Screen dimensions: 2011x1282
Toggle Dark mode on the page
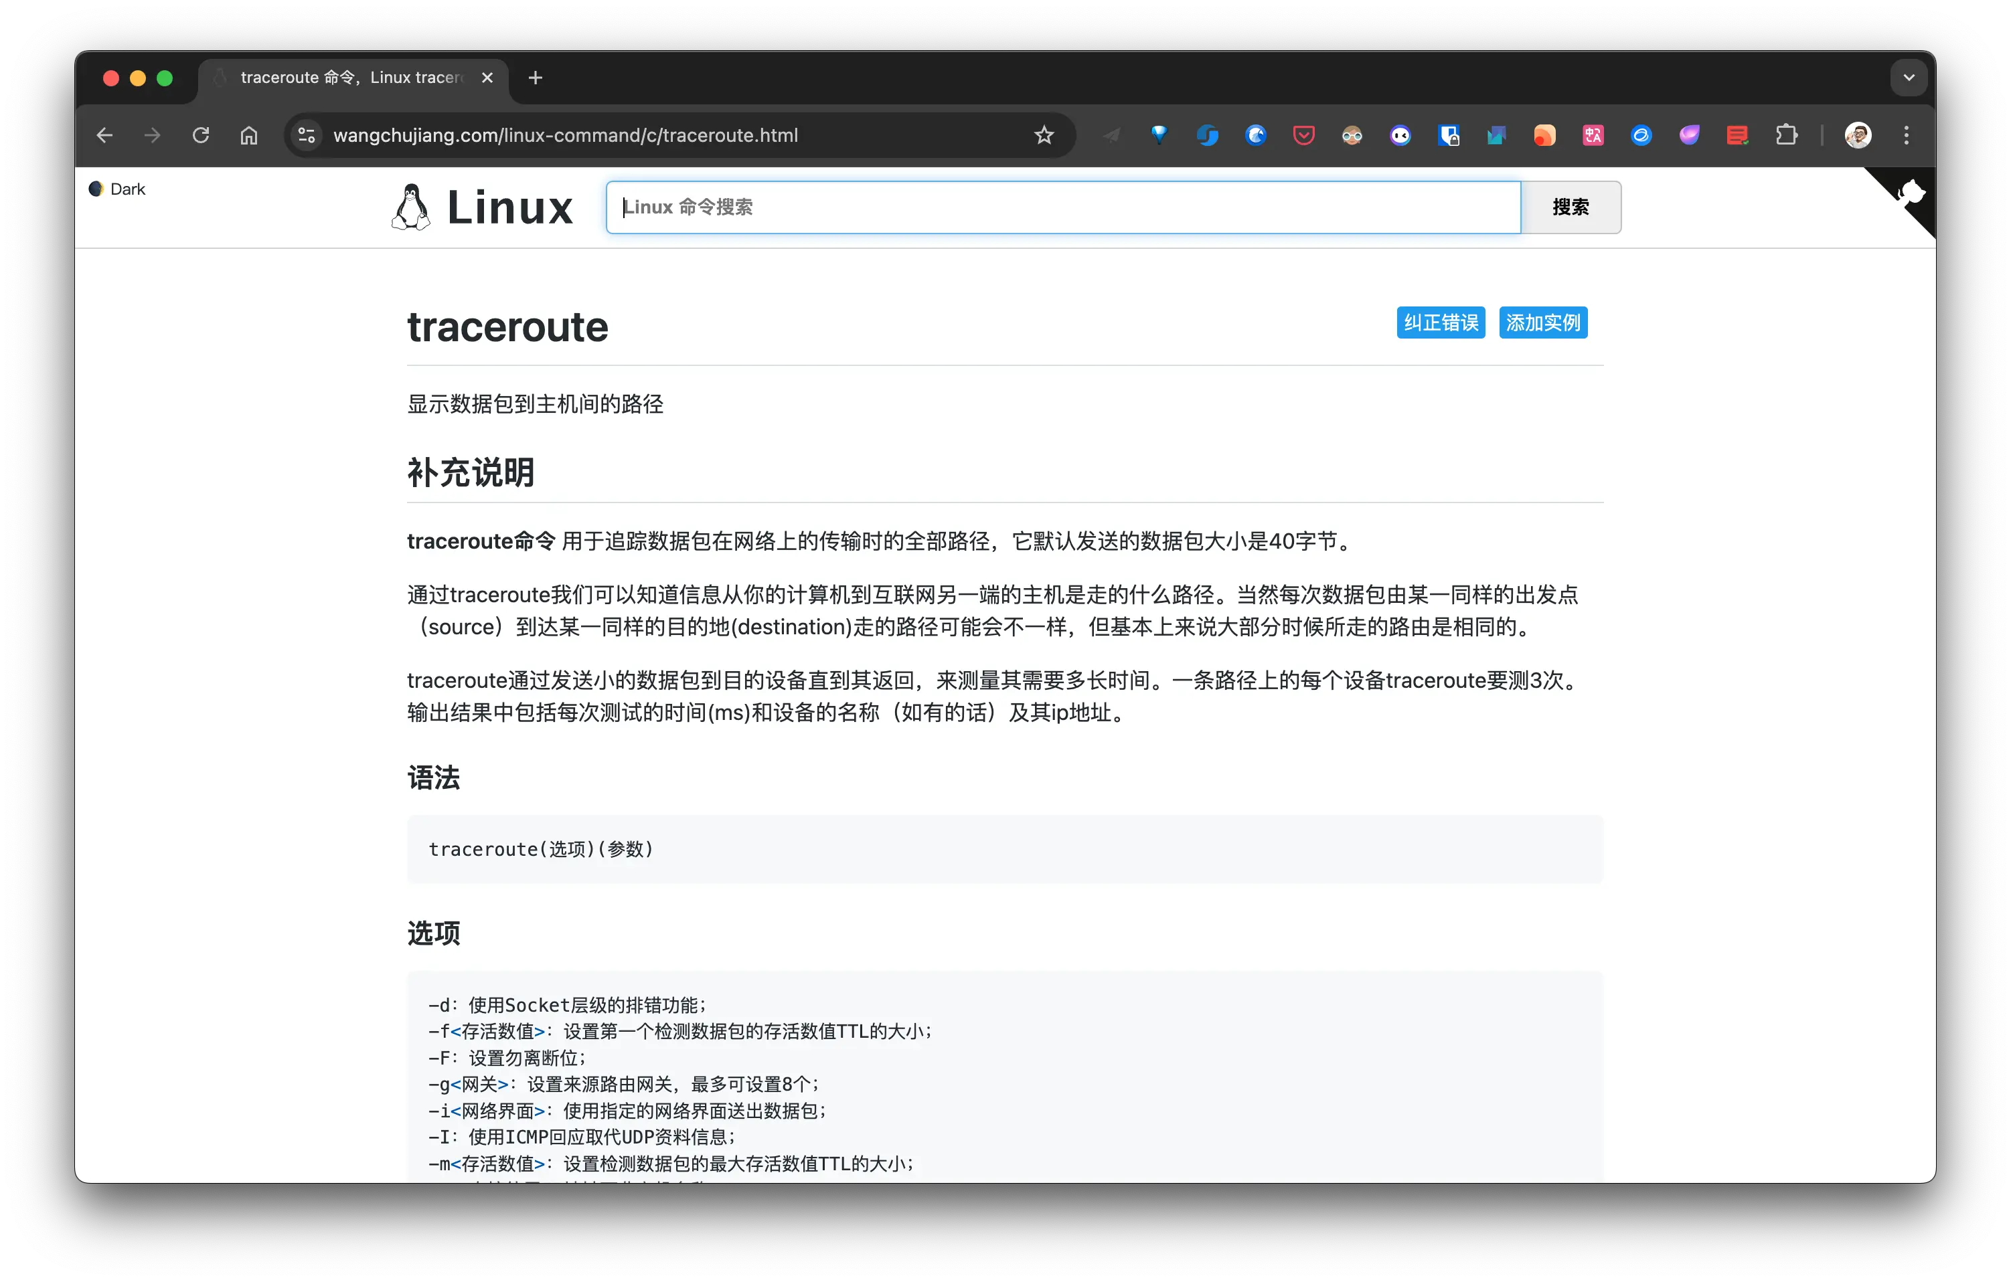click(x=117, y=189)
